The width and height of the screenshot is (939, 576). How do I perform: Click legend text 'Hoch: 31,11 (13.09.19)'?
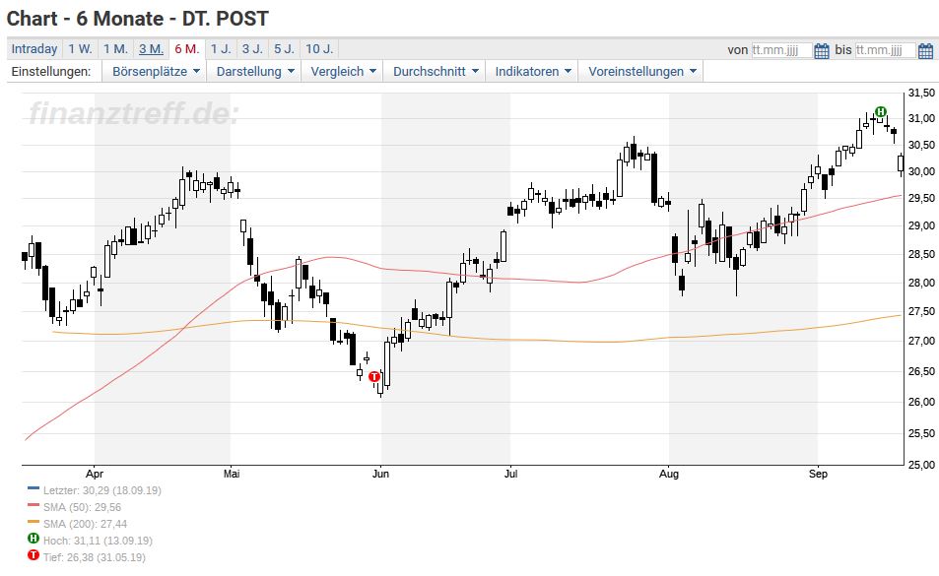98,541
